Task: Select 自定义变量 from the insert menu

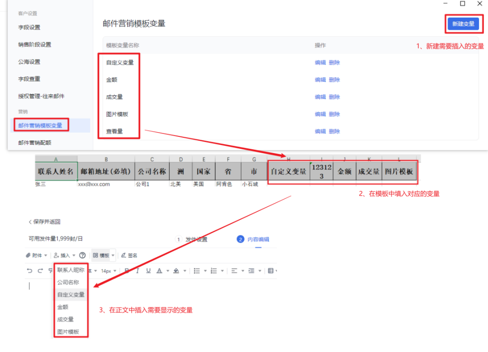Action: (71, 295)
